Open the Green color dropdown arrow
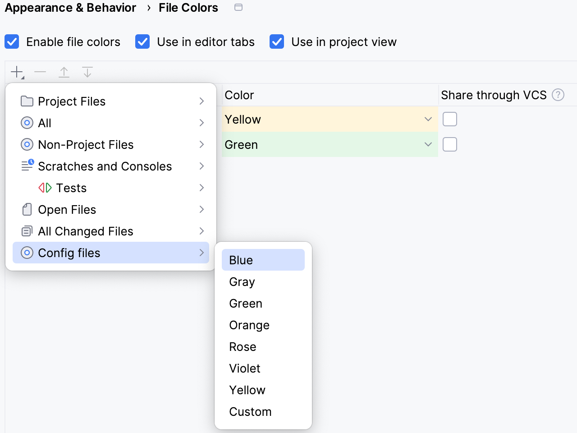 click(x=428, y=144)
